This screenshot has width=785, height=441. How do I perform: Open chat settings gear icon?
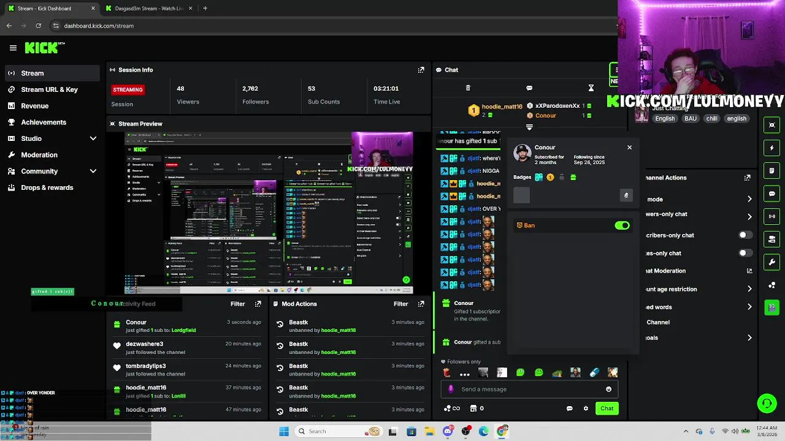(x=586, y=409)
